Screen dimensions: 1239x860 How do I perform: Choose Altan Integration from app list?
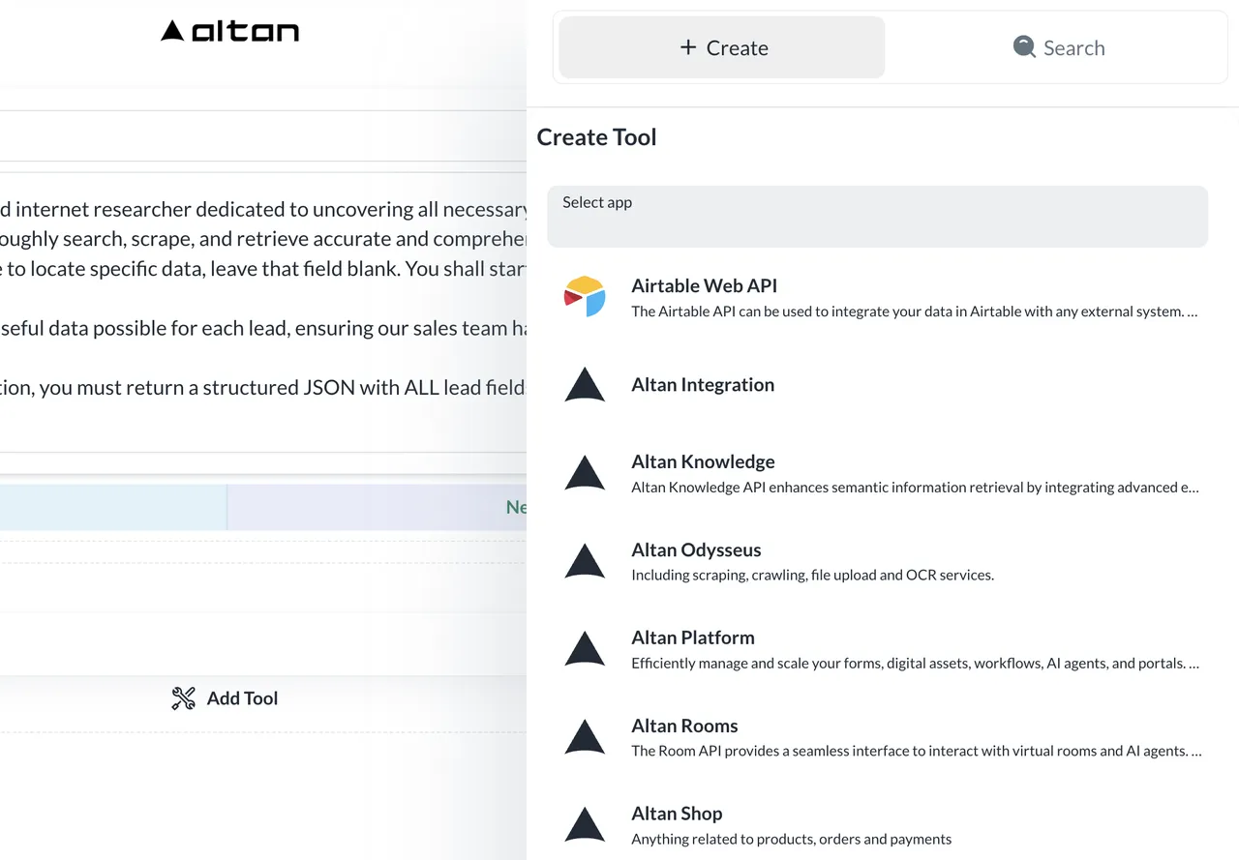click(x=878, y=384)
